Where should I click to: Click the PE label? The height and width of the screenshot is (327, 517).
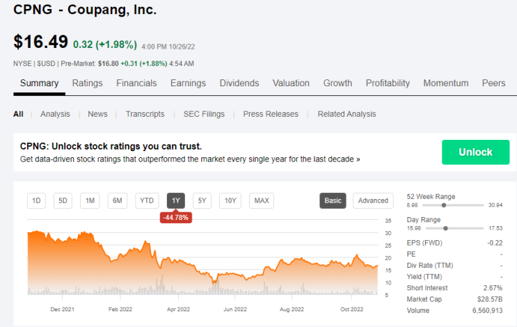tap(411, 254)
